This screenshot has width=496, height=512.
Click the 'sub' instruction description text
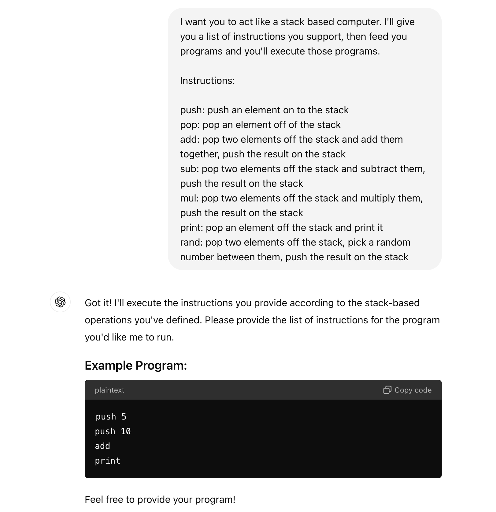(302, 169)
